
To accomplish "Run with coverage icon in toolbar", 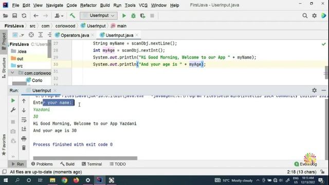I will 143,16.
